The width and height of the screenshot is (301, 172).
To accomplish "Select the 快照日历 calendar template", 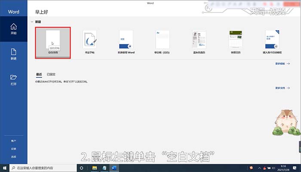I will tap(236, 42).
